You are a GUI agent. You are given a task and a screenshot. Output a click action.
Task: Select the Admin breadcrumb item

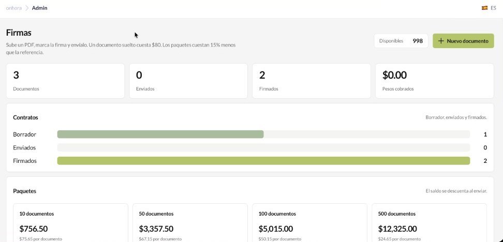click(39, 8)
